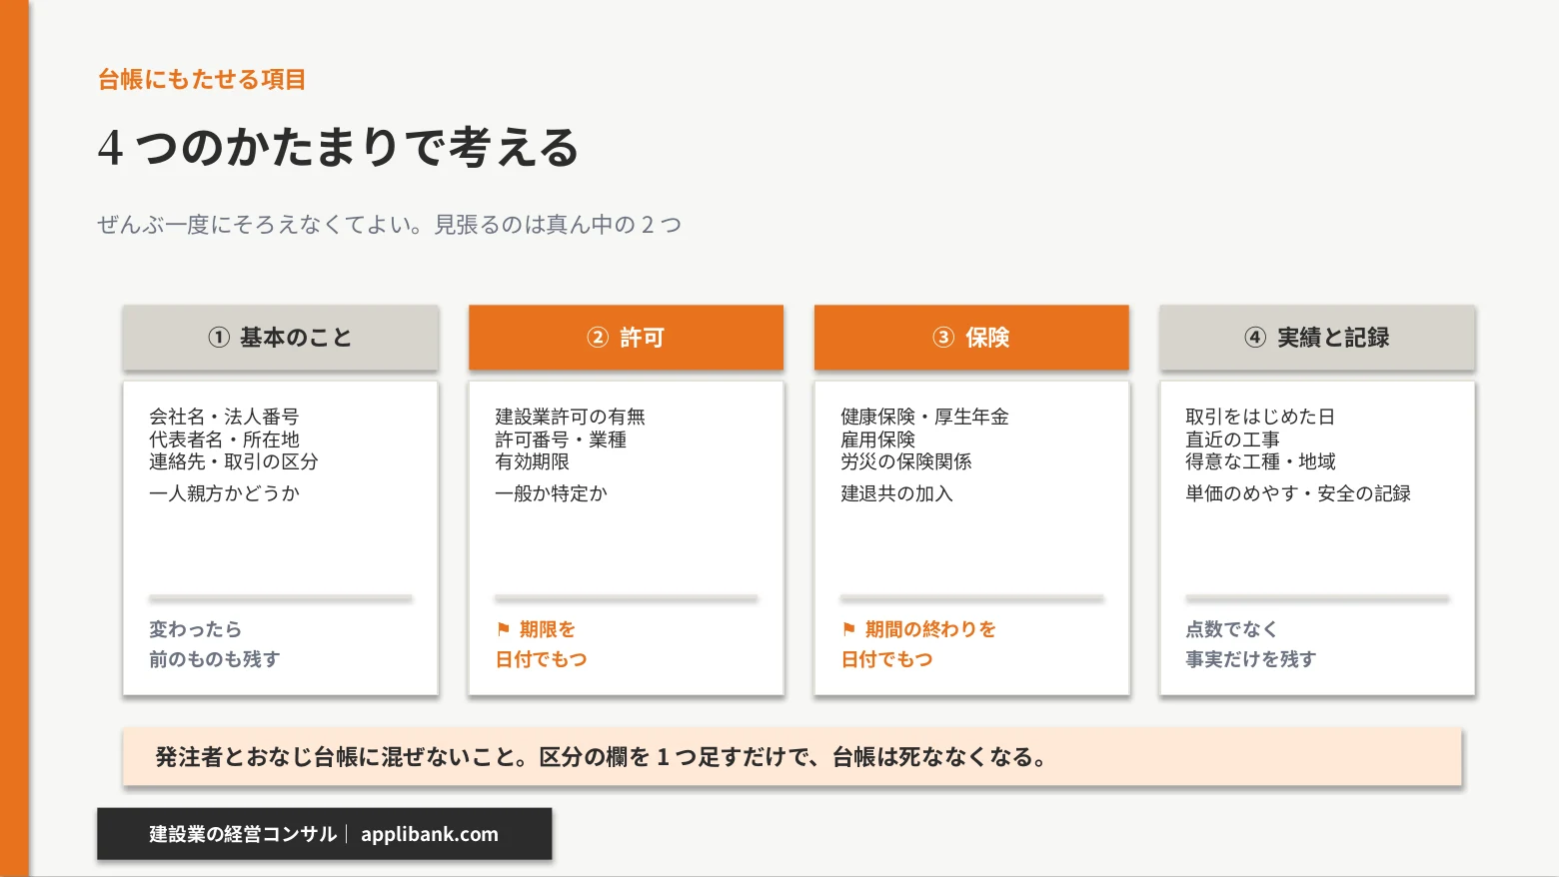Click the line 代表者名・所在地
Viewport: 1559px width, 877px height.
(x=224, y=439)
